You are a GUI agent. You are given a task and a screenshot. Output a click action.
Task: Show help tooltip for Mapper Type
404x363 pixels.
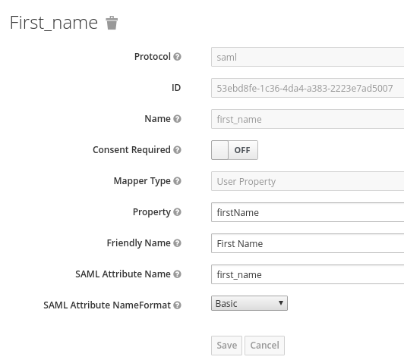coord(177,181)
